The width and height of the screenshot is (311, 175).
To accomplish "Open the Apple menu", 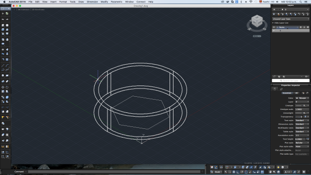I will tap(4, 2).
